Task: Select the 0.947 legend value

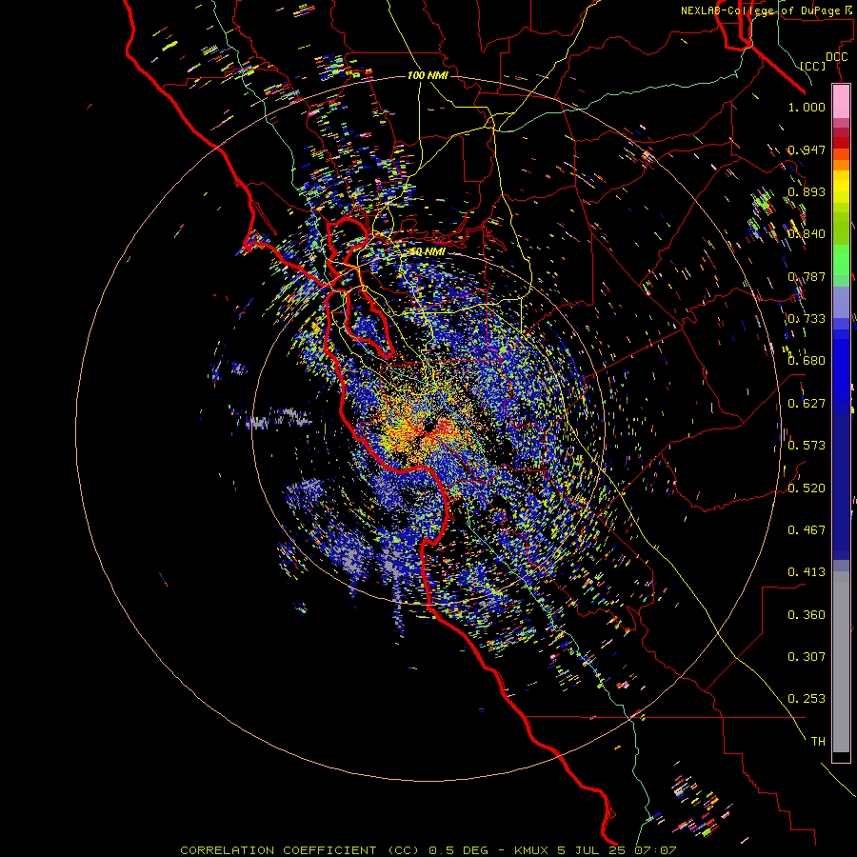Action: click(x=807, y=149)
